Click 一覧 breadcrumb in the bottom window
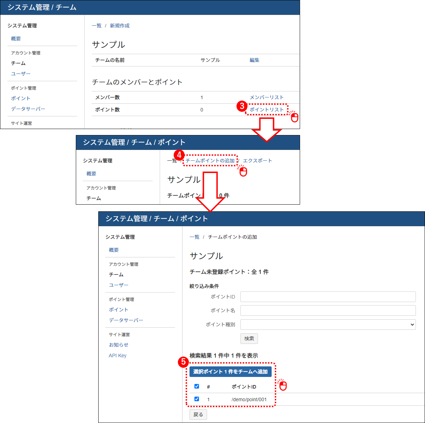 click(x=194, y=237)
